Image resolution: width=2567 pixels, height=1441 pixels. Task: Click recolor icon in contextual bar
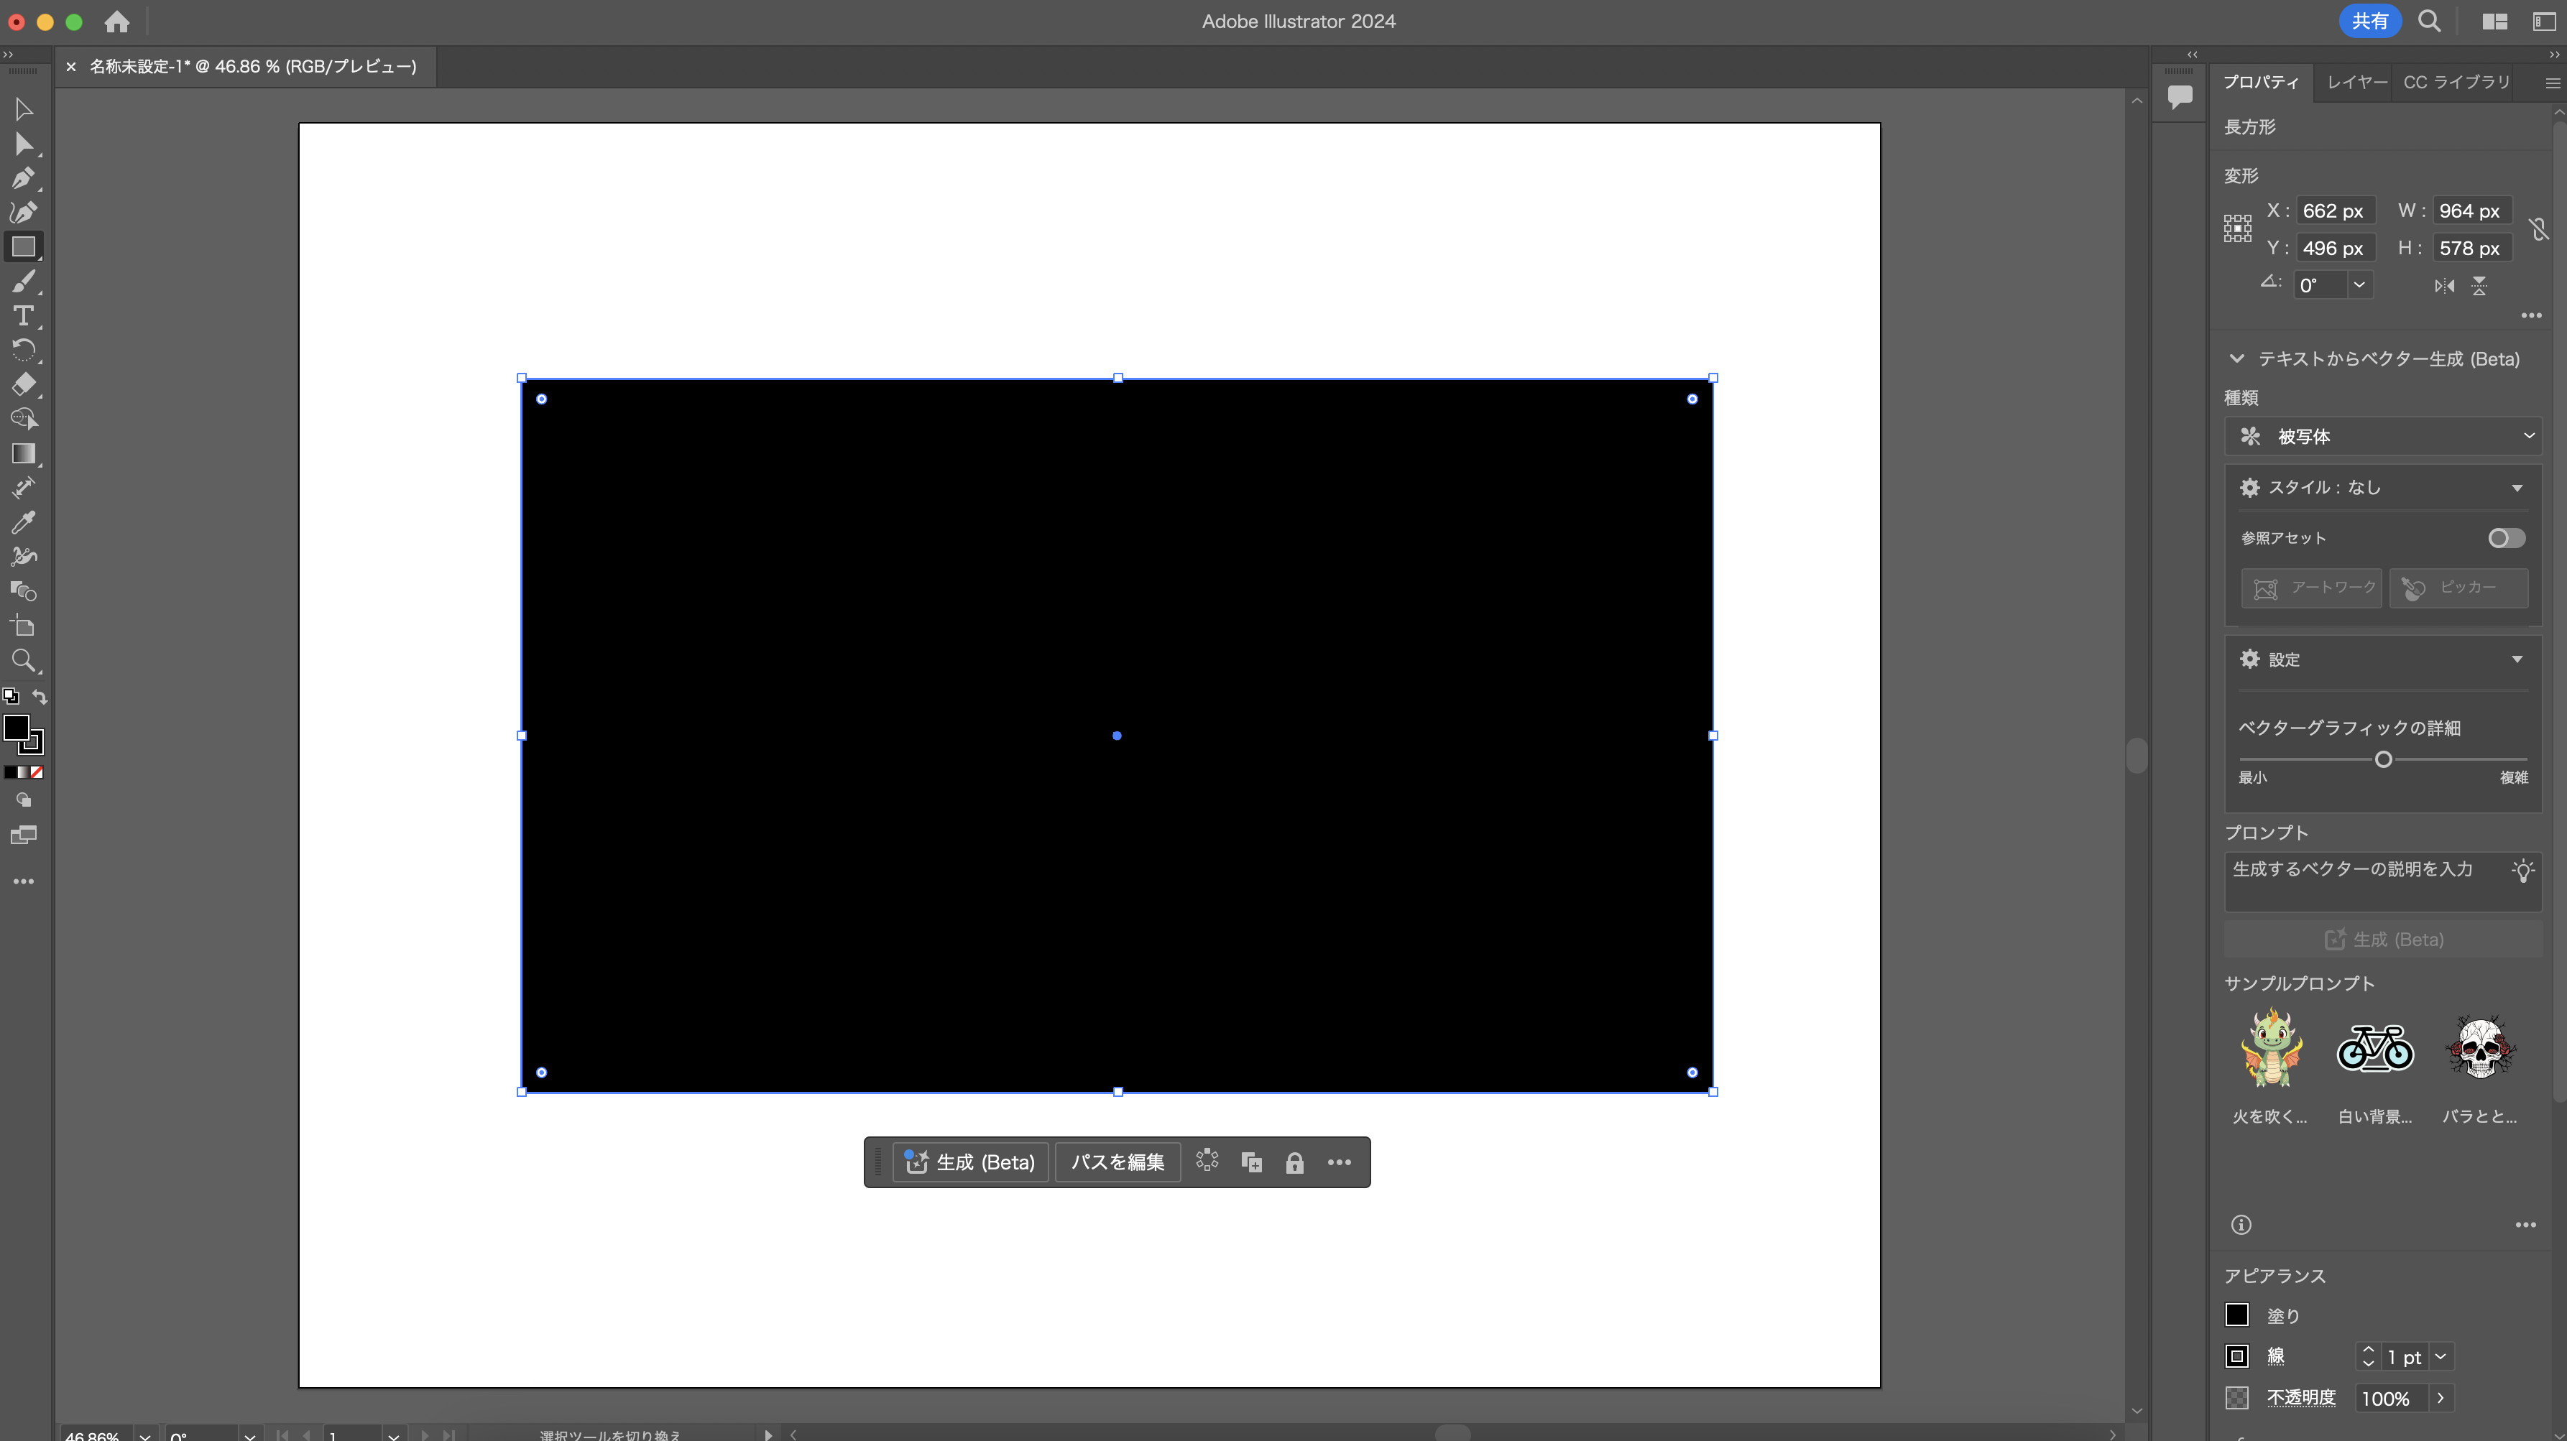[x=1207, y=1161]
